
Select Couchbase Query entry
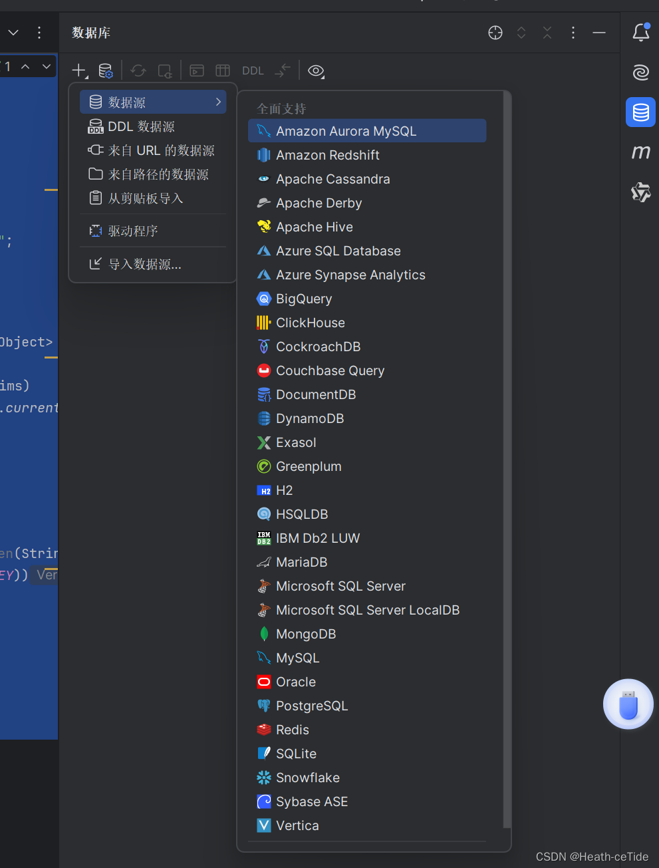[367, 370]
